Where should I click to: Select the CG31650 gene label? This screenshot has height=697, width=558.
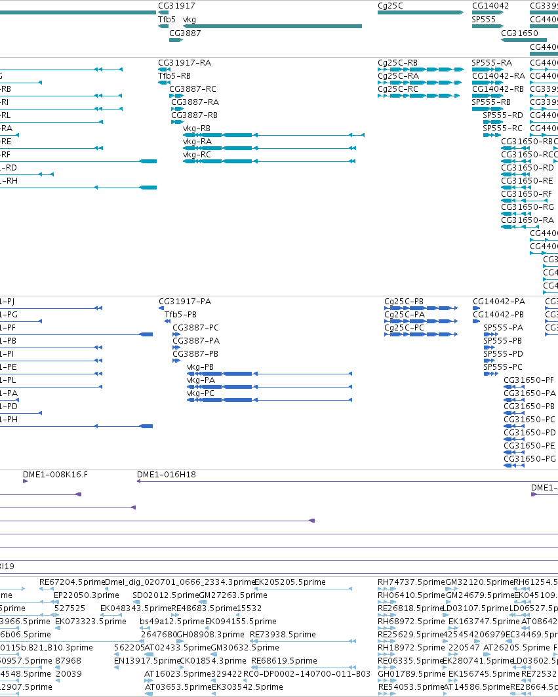(519, 33)
